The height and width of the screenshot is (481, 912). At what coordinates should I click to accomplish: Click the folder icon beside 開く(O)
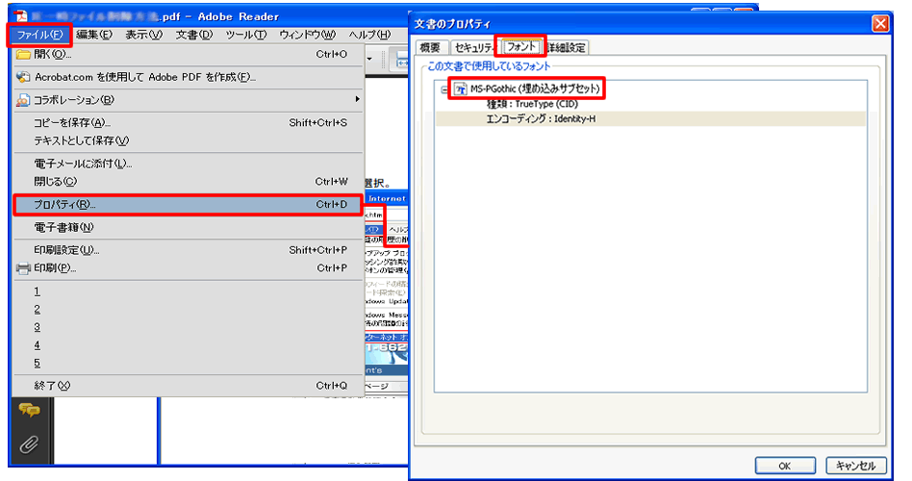tap(23, 54)
